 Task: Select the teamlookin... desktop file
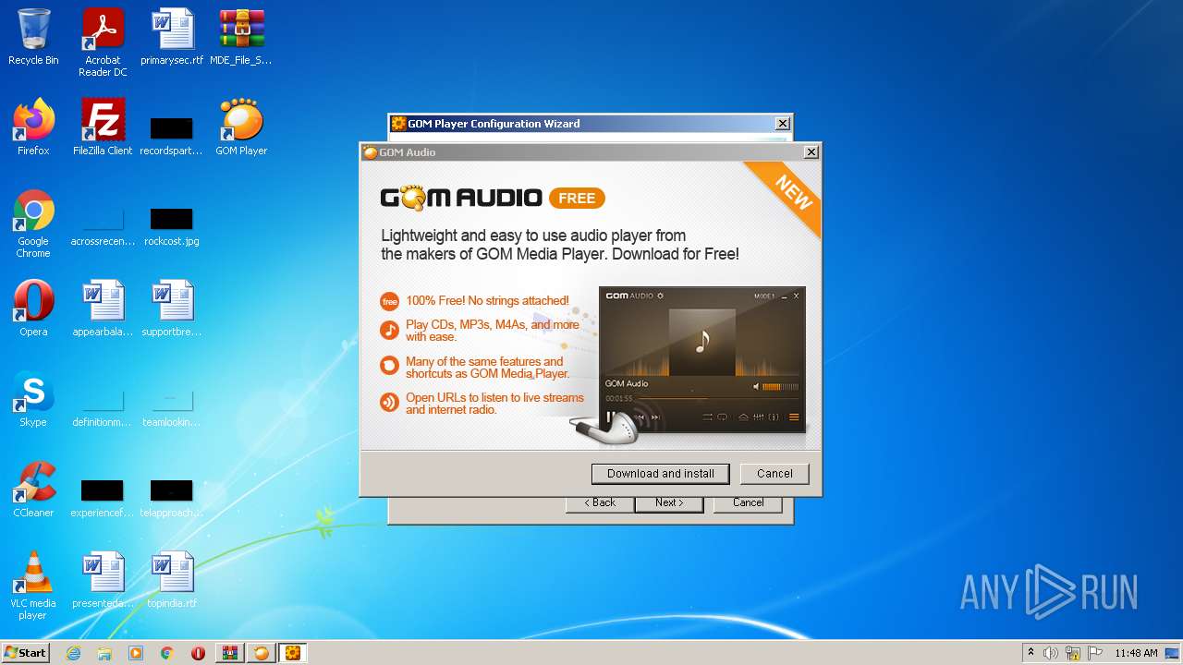point(172,406)
